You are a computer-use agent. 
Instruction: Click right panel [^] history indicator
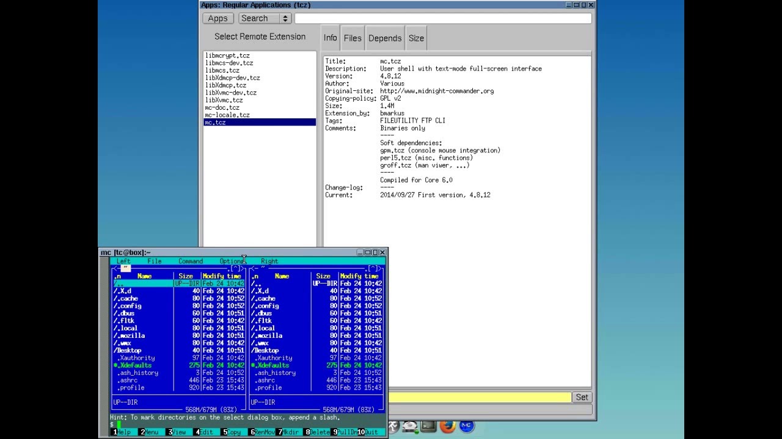(x=374, y=268)
